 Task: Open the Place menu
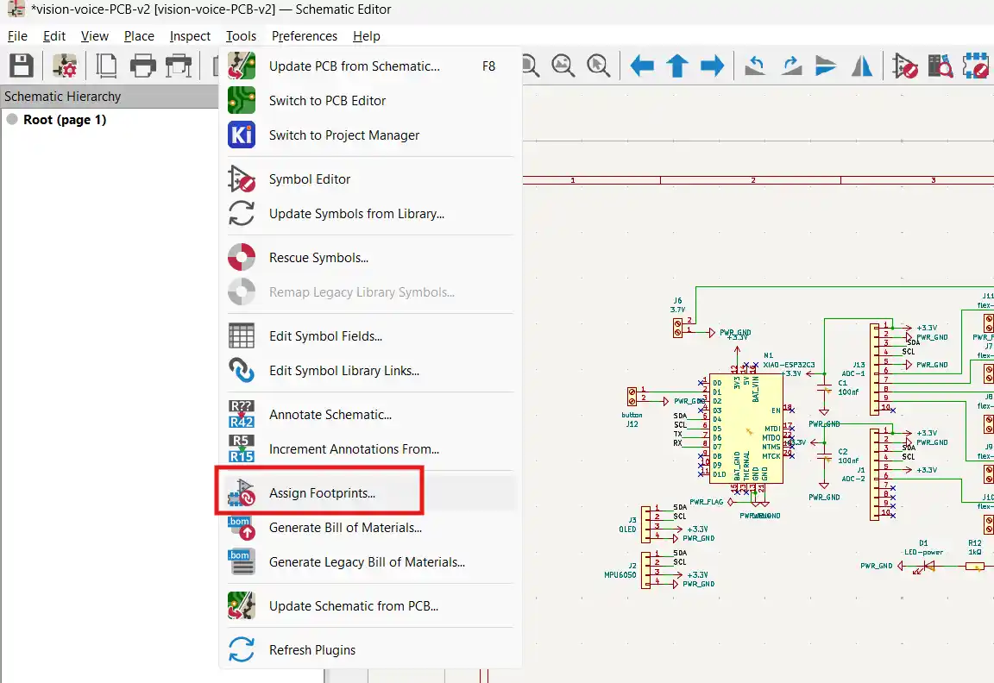139,36
